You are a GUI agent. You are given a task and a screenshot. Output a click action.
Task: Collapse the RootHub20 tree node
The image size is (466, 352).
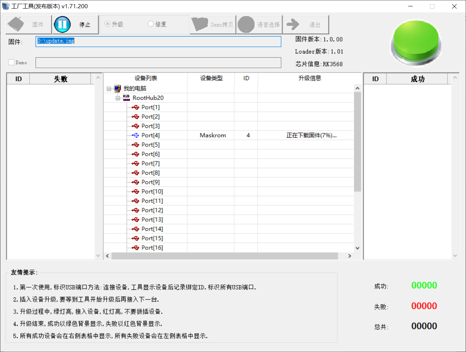(x=118, y=98)
